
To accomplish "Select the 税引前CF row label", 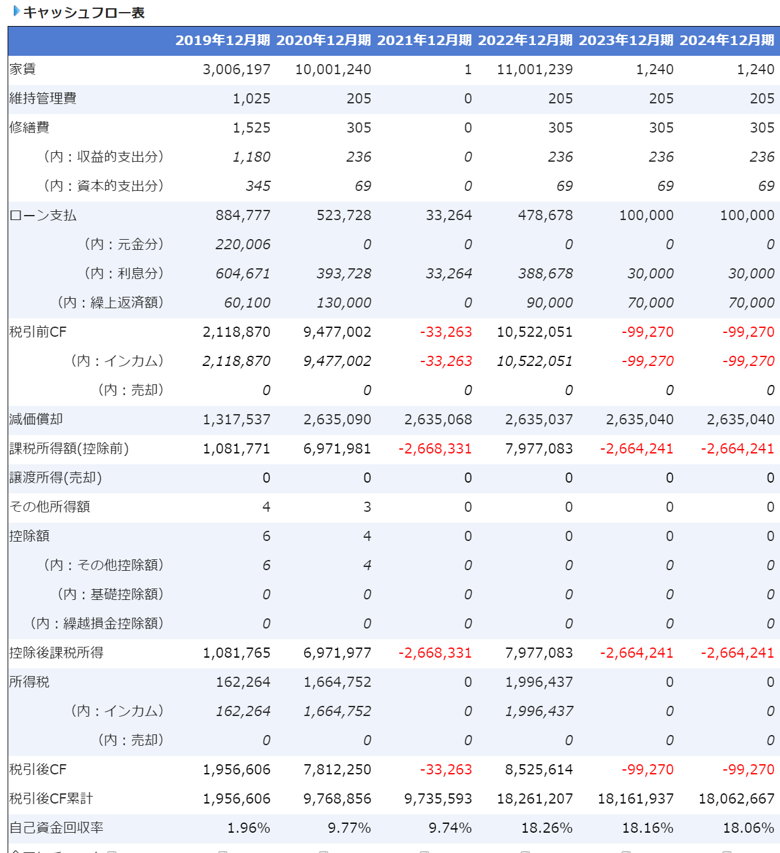I will [38, 332].
